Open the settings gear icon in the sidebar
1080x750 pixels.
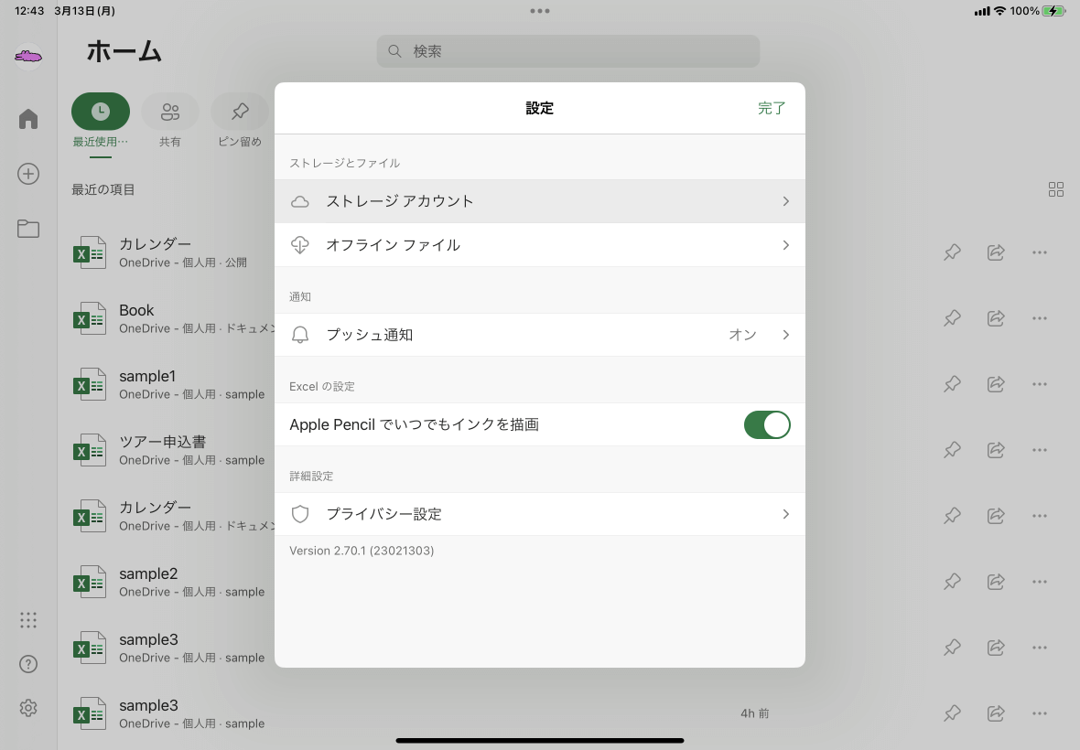click(x=28, y=708)
